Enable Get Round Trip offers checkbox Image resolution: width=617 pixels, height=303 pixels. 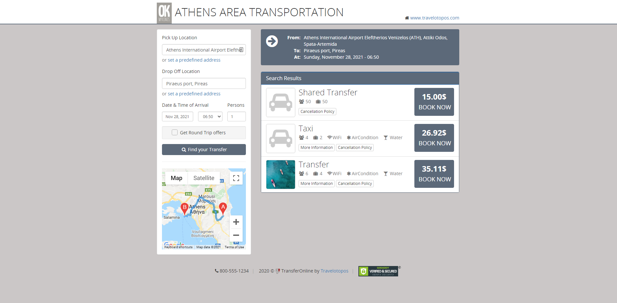175,133
